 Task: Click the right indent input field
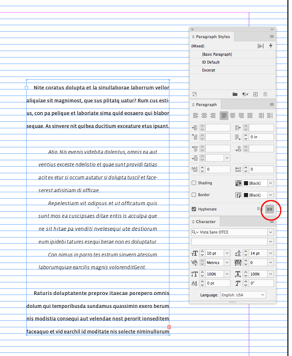261,128
